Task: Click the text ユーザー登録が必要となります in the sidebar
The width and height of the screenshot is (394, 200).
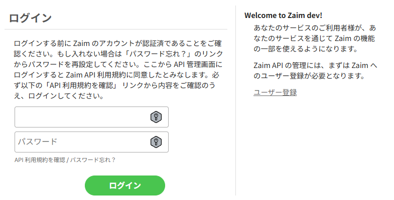Action: (x=313, y=76)
